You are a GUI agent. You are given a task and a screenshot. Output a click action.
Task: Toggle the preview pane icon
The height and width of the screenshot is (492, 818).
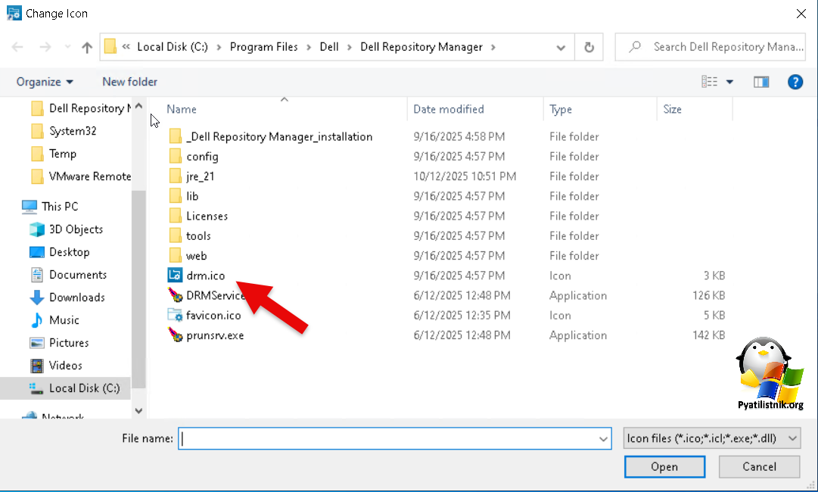point(761,82)
